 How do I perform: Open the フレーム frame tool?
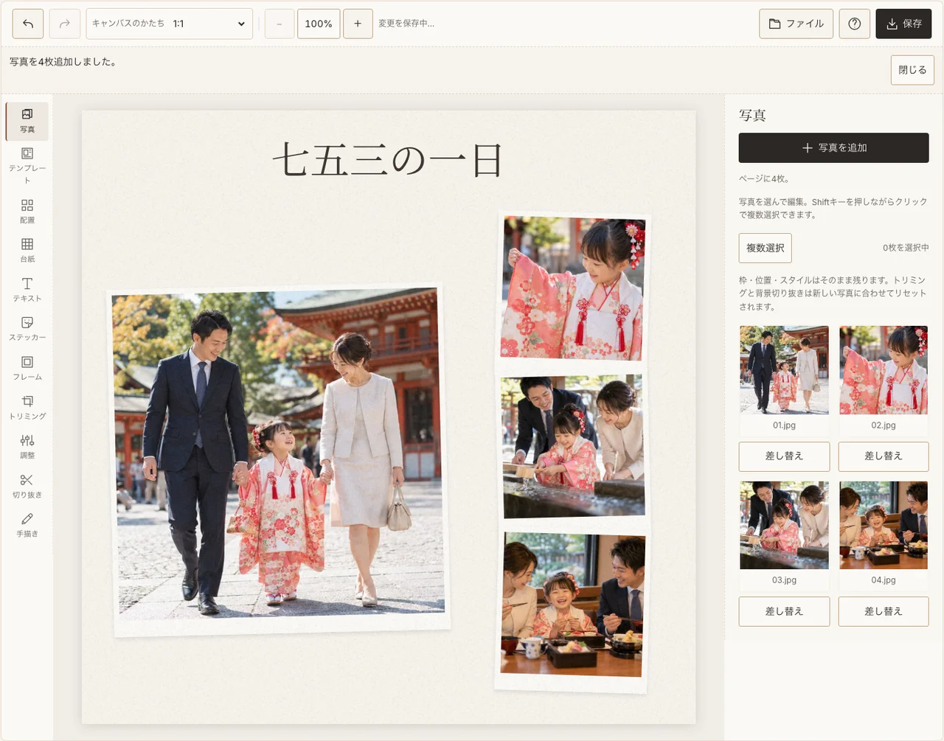pyautogui.click(x=27, y=368)
